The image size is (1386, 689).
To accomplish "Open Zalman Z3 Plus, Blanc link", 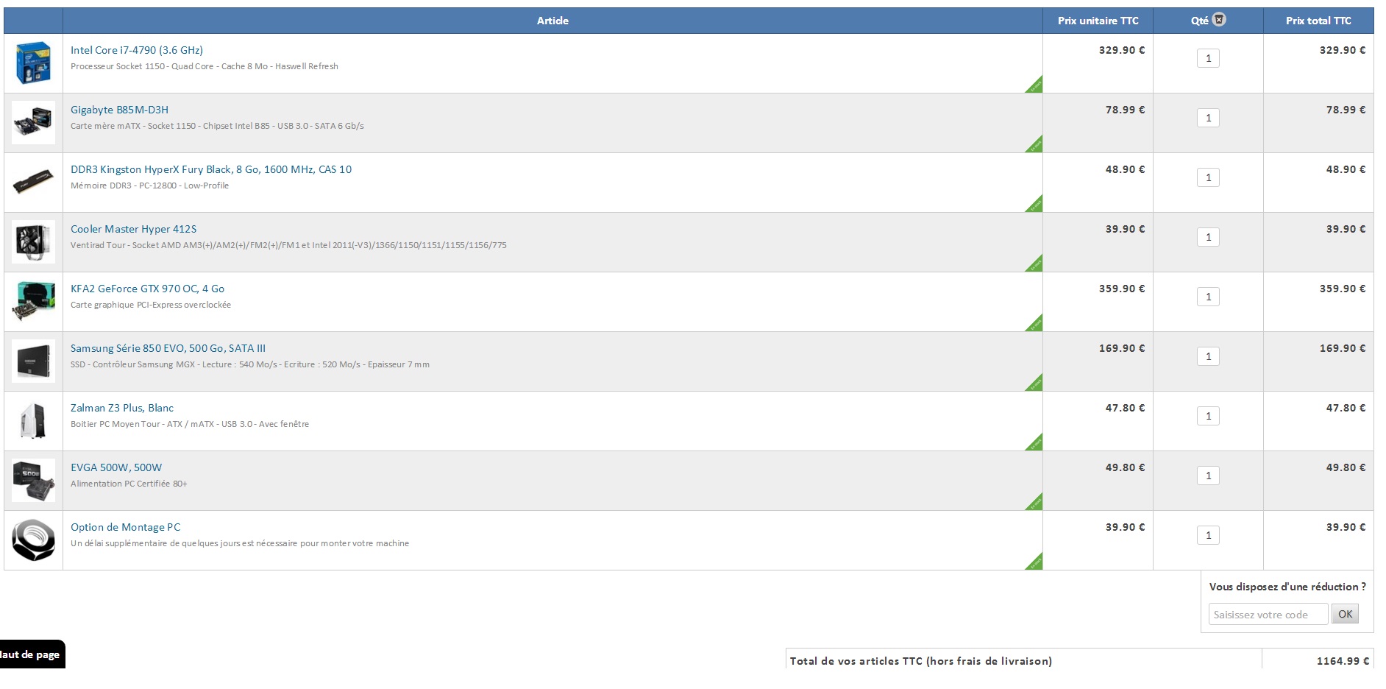I will [x=122, y=408].
